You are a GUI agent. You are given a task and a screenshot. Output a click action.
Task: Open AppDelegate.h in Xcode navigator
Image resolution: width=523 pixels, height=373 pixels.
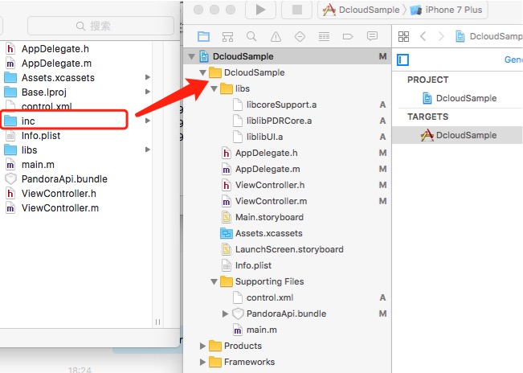pos(267,153)
